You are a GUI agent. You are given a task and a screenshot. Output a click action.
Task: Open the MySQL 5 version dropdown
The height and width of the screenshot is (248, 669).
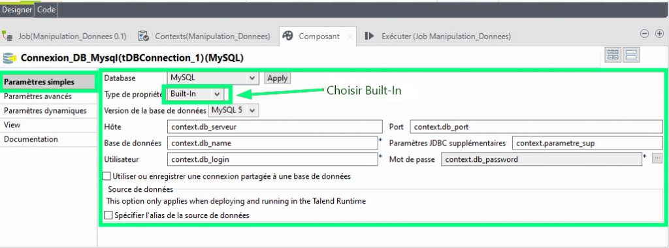(x=234, y=110)
